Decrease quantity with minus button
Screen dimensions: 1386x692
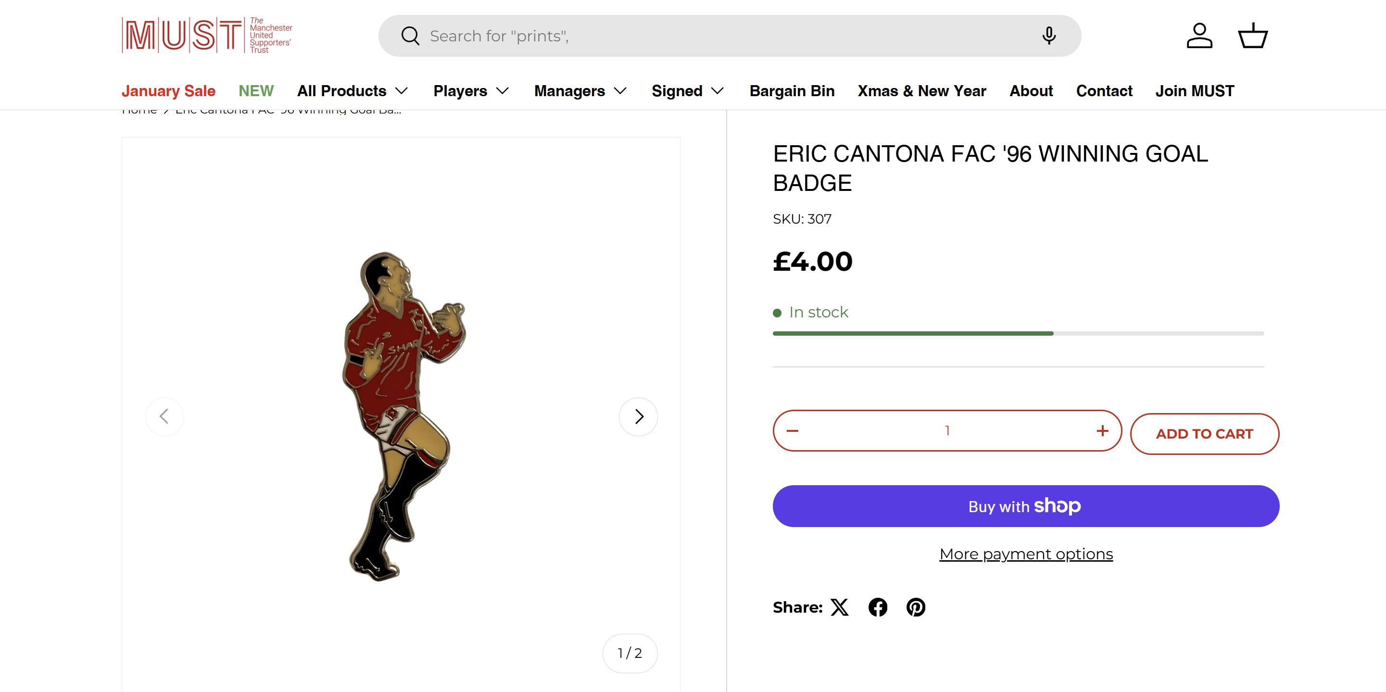tap(793, 430)
